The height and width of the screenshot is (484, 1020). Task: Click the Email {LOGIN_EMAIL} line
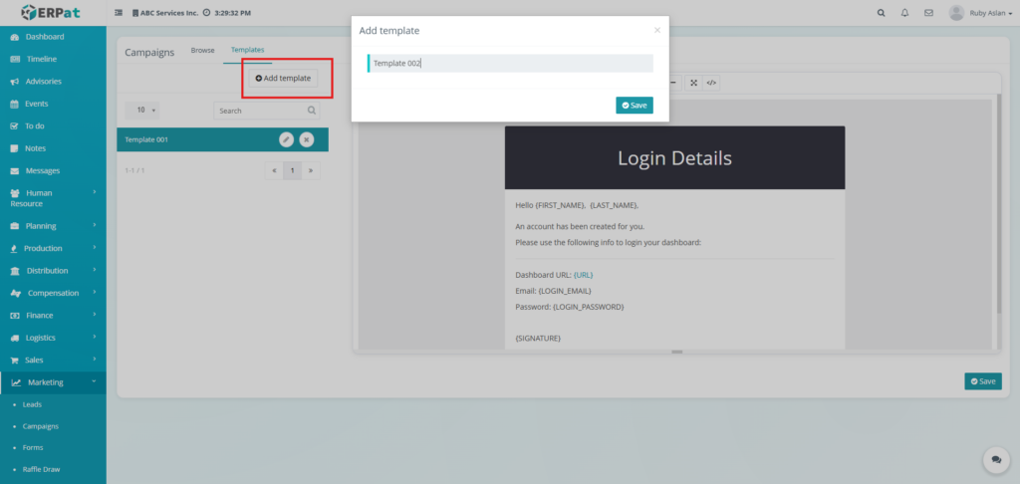[x=553, y=291]
